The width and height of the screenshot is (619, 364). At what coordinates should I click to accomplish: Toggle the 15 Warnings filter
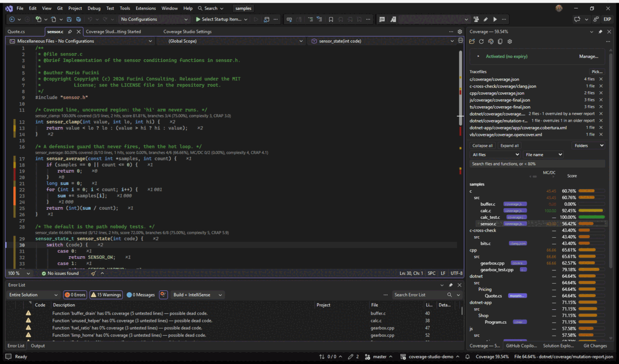tap(106, 295)
